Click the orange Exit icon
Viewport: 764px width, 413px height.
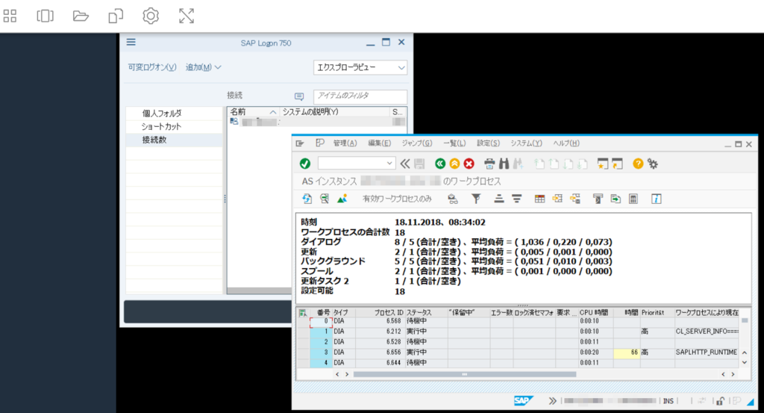[454, 164]
